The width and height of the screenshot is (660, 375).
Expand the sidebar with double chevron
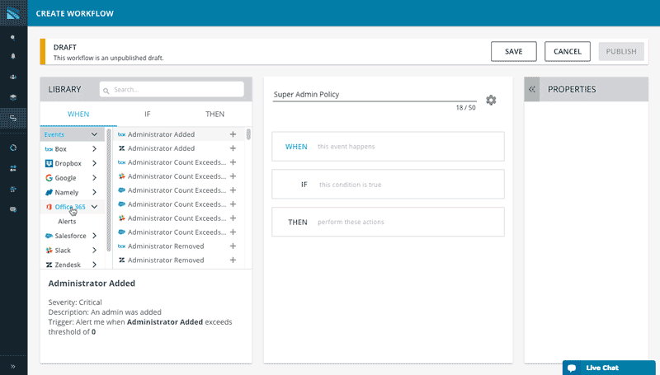13,366
